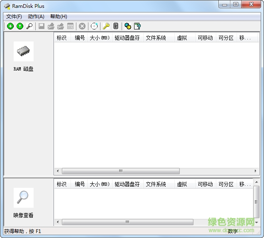Click the memory chip toolbar icon

pos(116,26)
